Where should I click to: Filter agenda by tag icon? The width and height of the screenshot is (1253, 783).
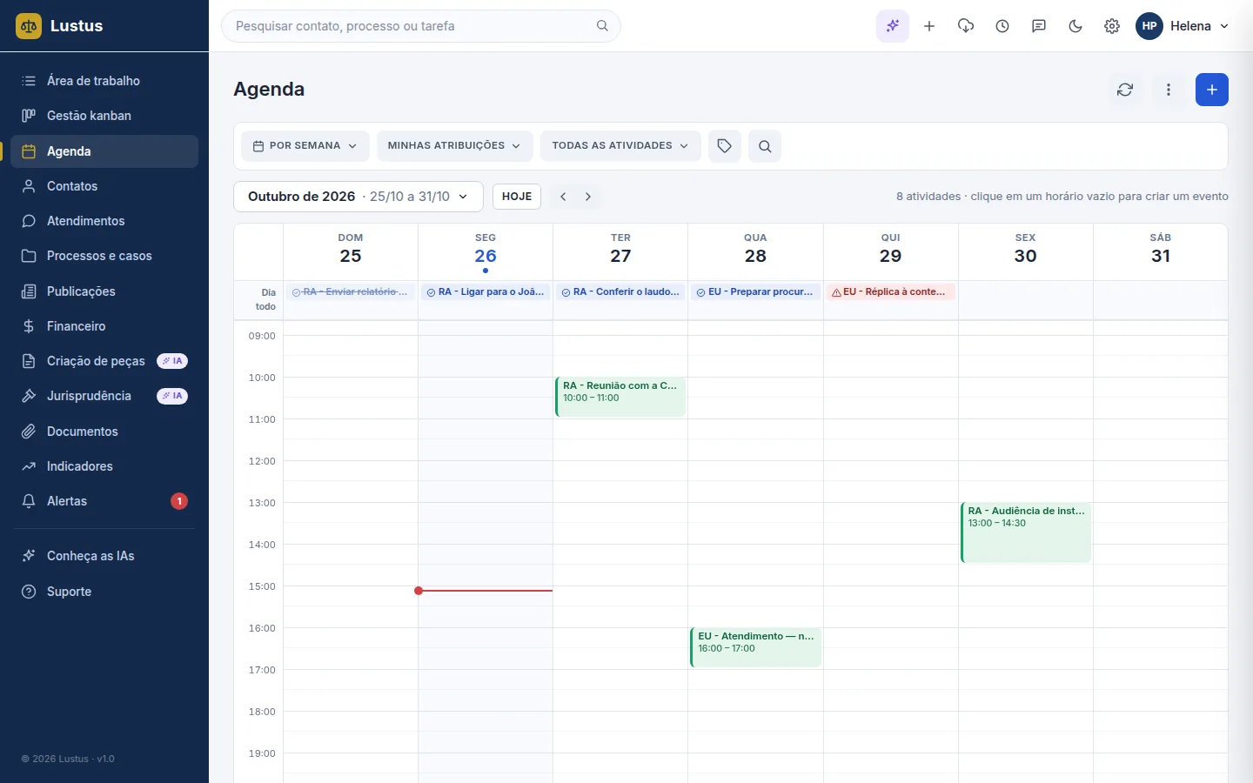(725, 146)
